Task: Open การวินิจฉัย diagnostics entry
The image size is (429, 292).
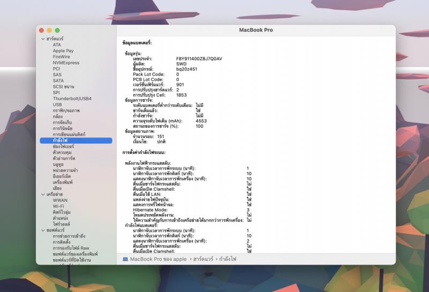Action: pyautogui.click(x=63, y=128)
